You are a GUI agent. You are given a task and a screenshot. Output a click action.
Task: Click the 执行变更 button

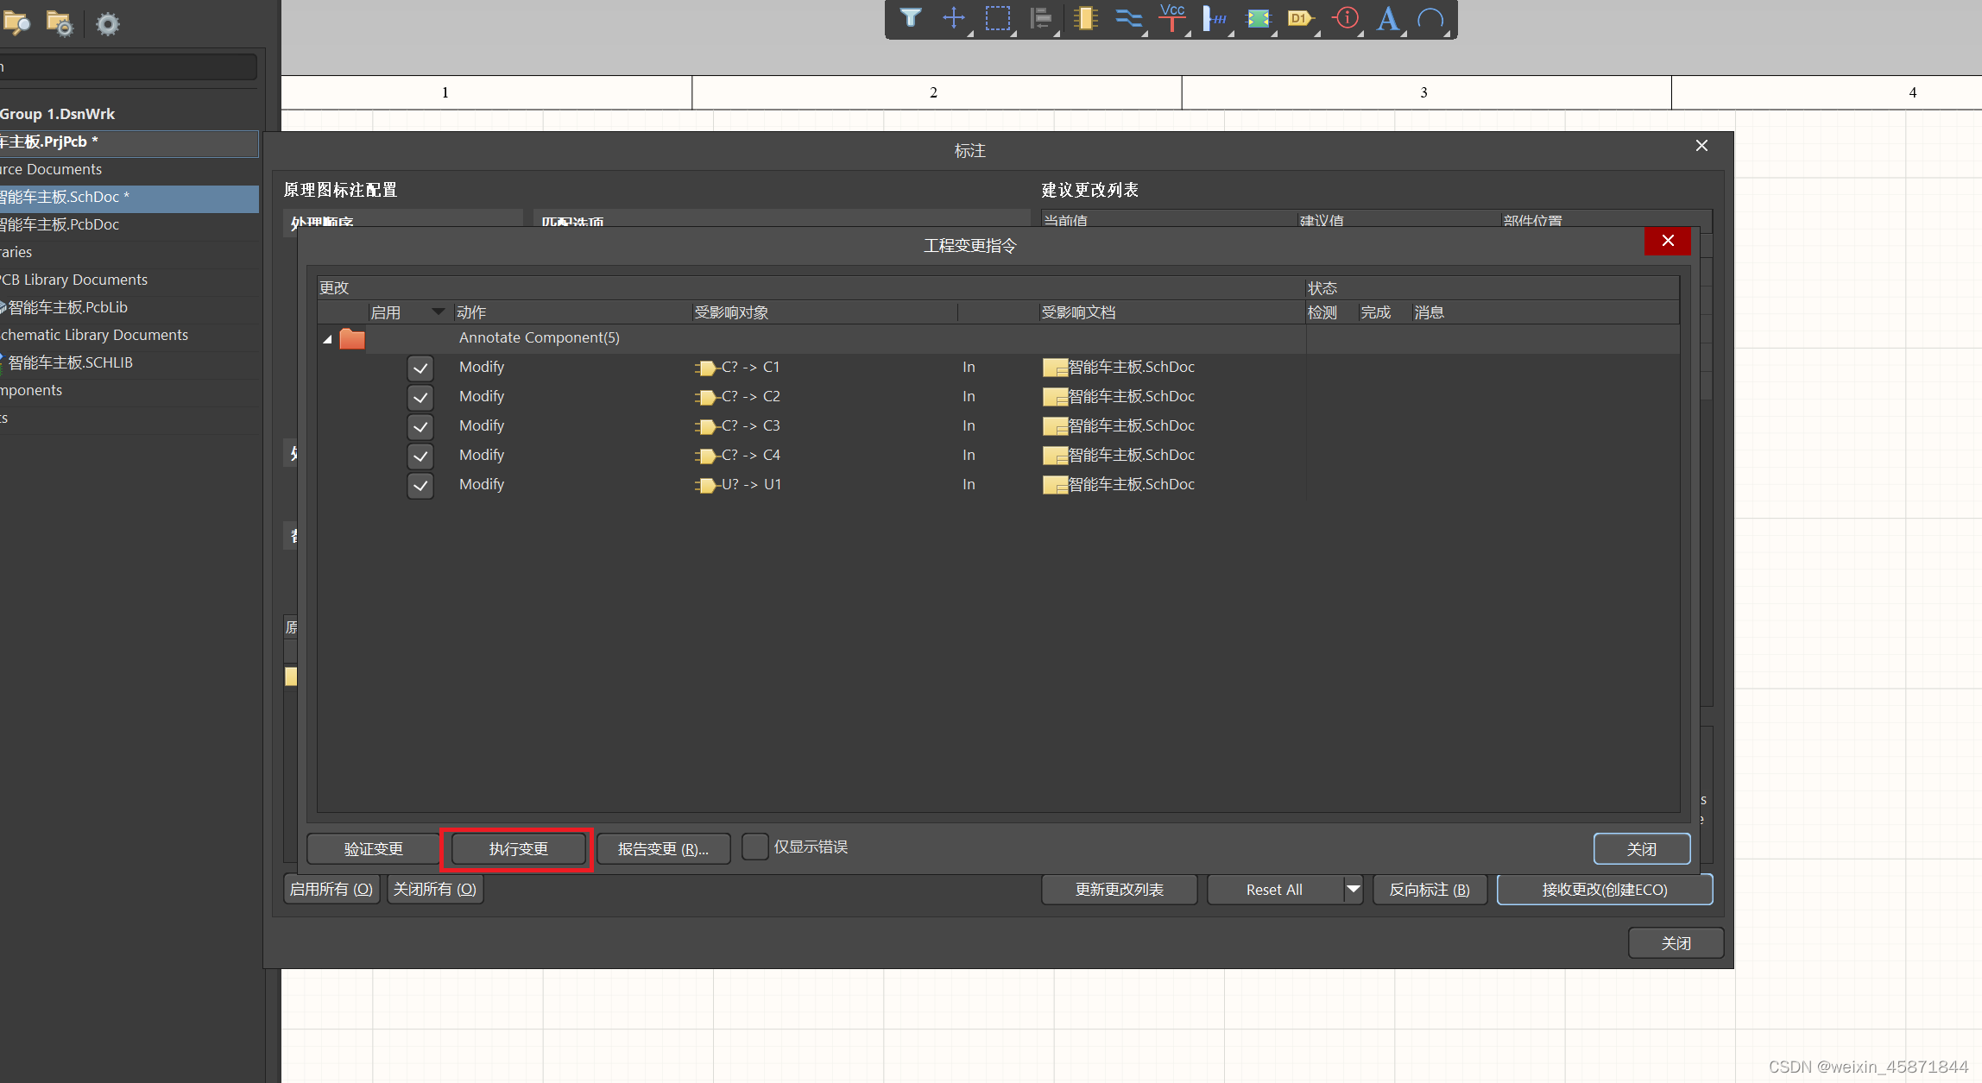click(x=518, y=849)
